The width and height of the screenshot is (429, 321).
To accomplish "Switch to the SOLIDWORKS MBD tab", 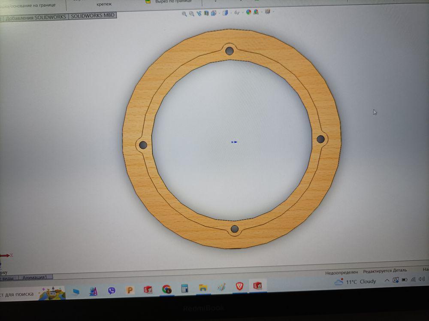I will [92, 16].
